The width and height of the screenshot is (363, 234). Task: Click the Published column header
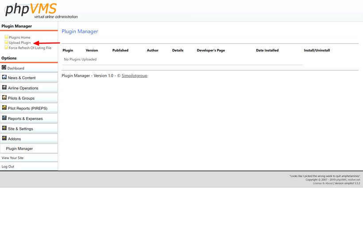pyautogui.click(x=120, y=50)
